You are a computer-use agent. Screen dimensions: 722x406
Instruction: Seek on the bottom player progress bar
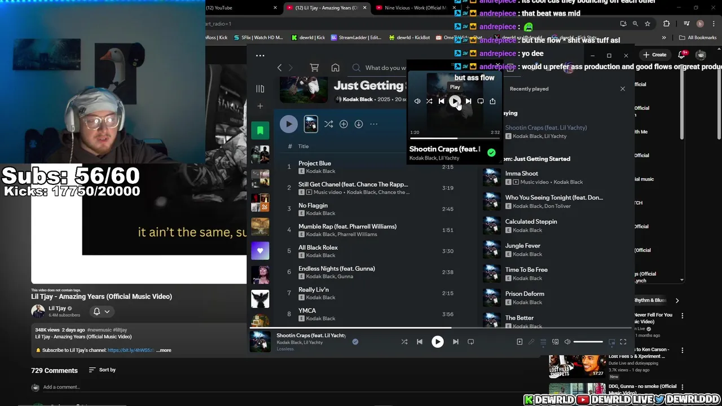click(x=440, y=328)
